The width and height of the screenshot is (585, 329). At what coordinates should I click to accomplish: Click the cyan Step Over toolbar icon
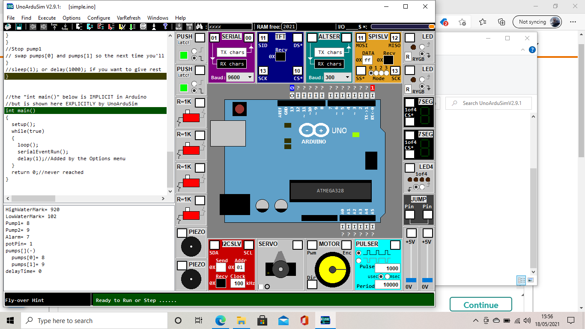(x=90, y=27)
